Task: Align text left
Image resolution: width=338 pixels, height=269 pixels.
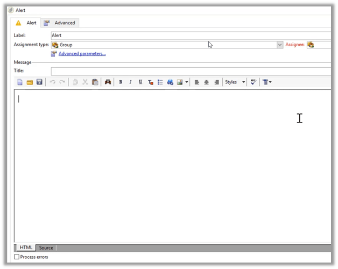Action: pyautogui.click(x=197, y=82)
